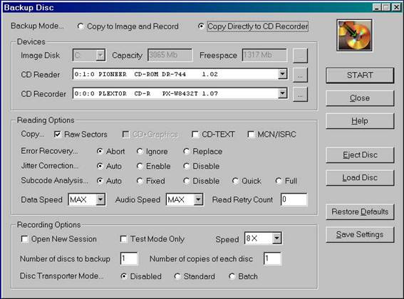The width and height of the screenshot is (404, 299).
Task: Expand the CD Recorder device dropdown
Action: pyautogui.click(x=283, y=93)
